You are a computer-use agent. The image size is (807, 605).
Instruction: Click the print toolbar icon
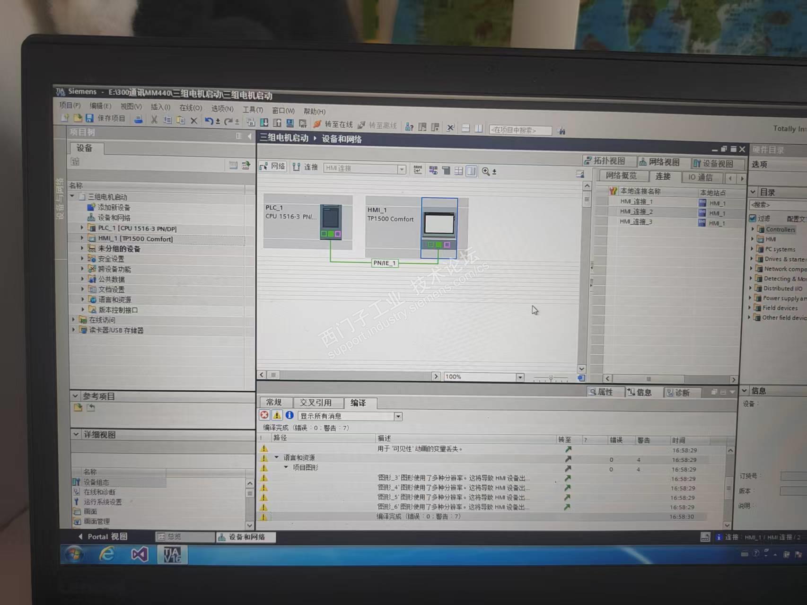point(138,119)
